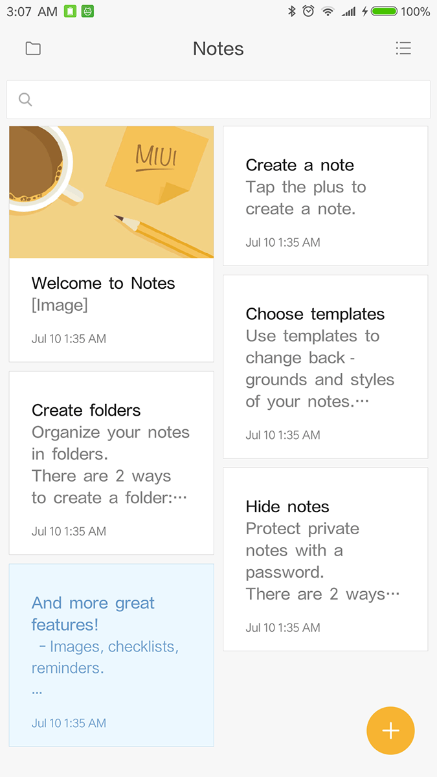This screenshot has height=777, width=437.
Task: Open the MIUI coffee image thumbnail
Action: (x=111, y=192)
